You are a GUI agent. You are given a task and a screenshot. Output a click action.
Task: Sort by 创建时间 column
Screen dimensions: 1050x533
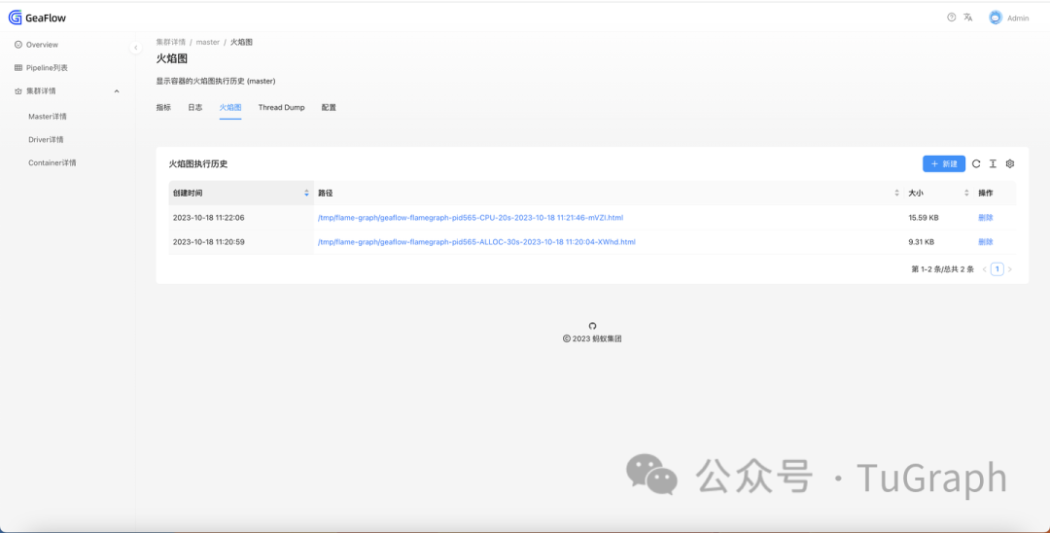(x=306, y=193)
